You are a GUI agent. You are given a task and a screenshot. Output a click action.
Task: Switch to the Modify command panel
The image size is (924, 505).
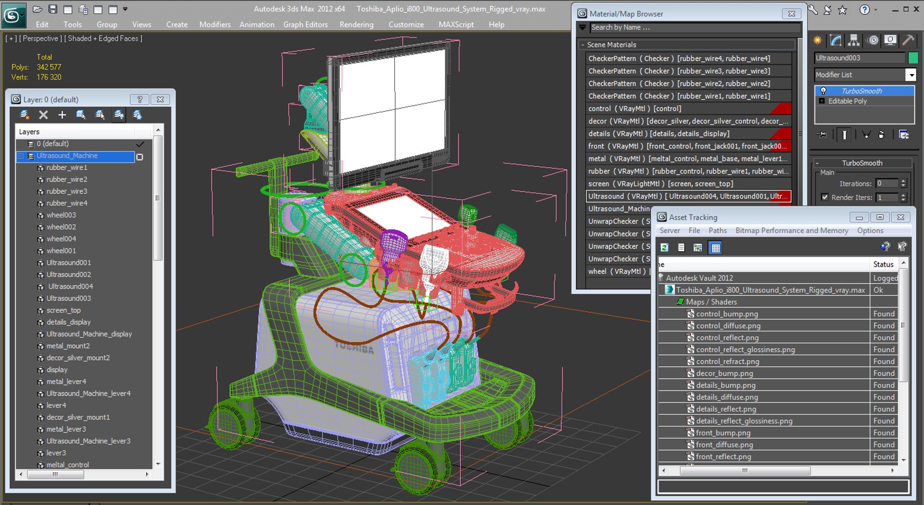835,40
